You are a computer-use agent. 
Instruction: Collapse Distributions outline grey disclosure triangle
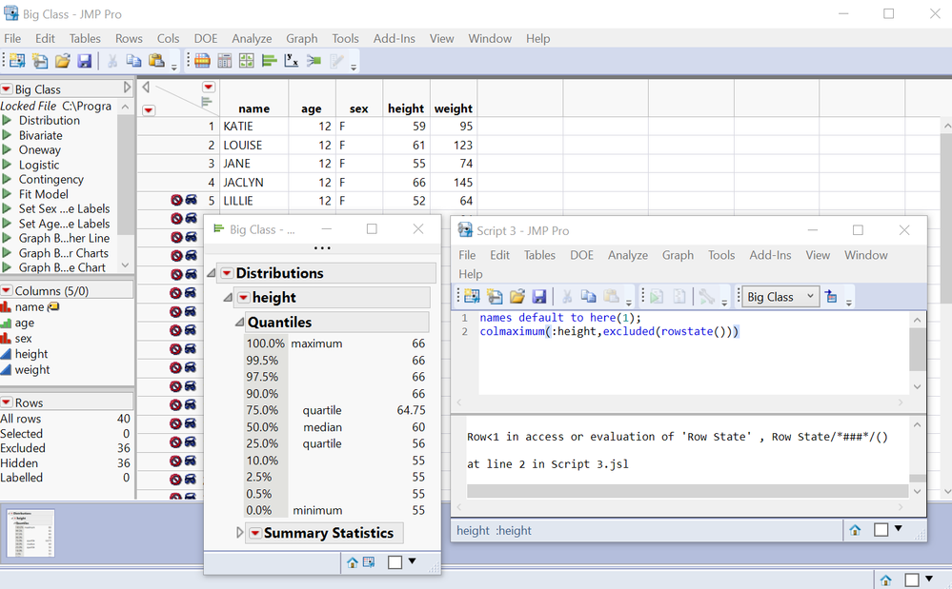click(x=212, y=273)
